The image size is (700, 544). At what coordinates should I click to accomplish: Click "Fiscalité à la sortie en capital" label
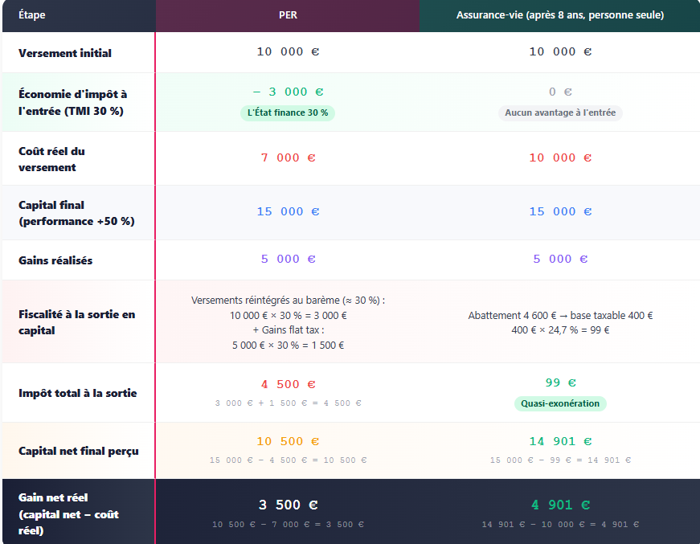(x=76, y=322)
